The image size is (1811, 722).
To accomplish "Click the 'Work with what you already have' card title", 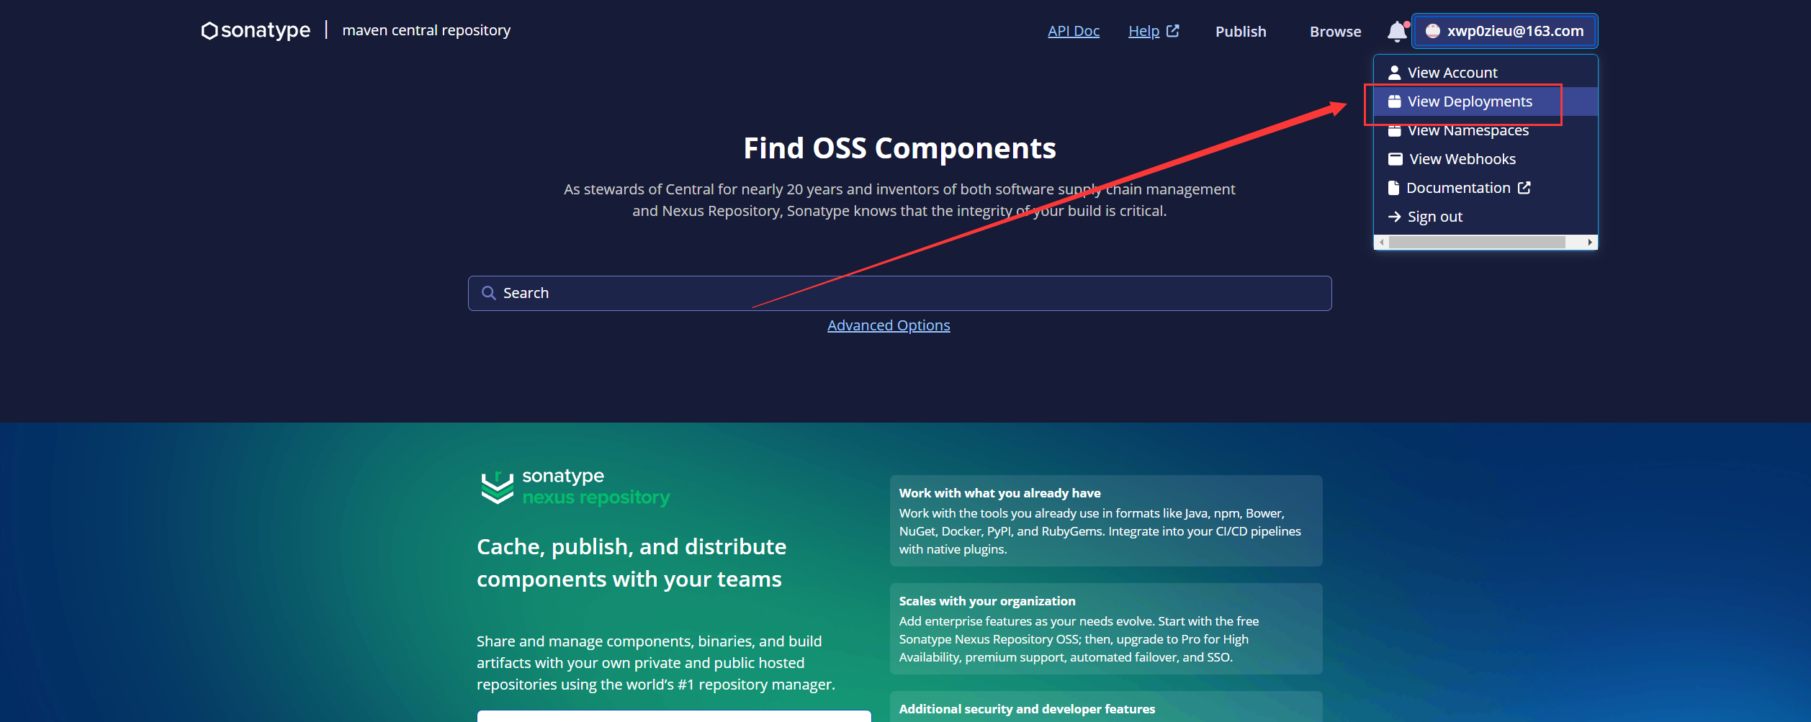I will 999,493.
